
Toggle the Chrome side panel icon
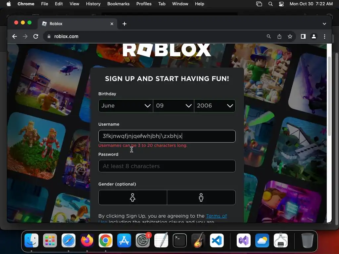coord(303,36)
